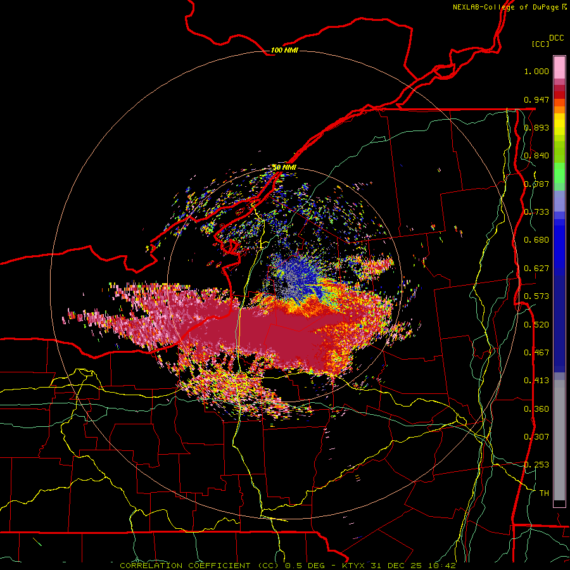Click the 0.733 legend value

pos(536,212)
